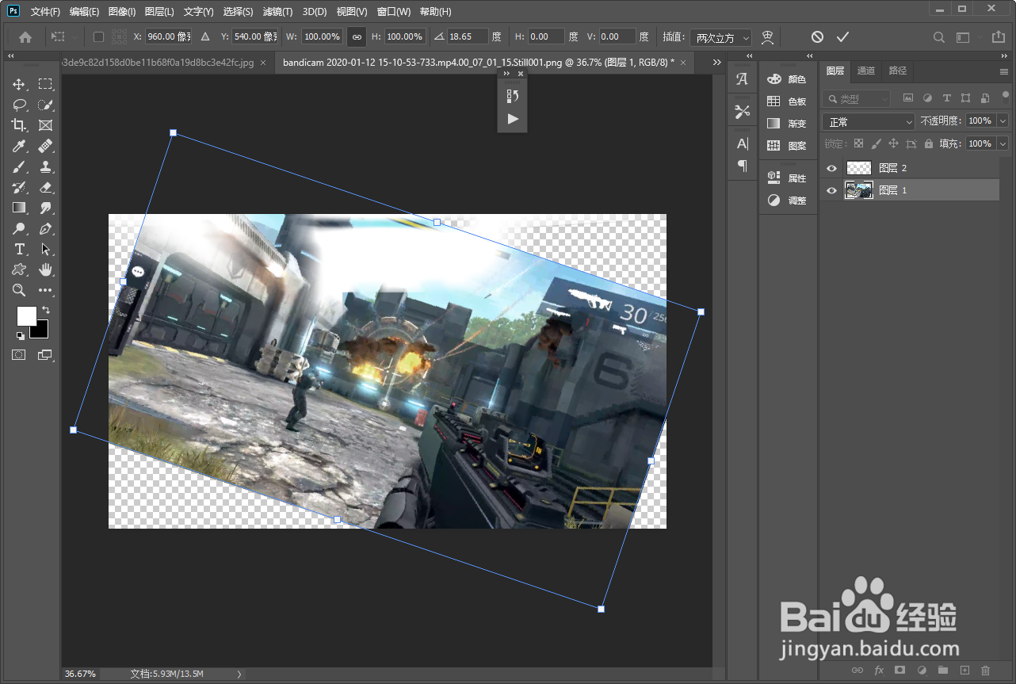The image size is (1016, 684).
Task: Open the 渐变 panel
Action: pyautogui.click(x=786, y=124)
